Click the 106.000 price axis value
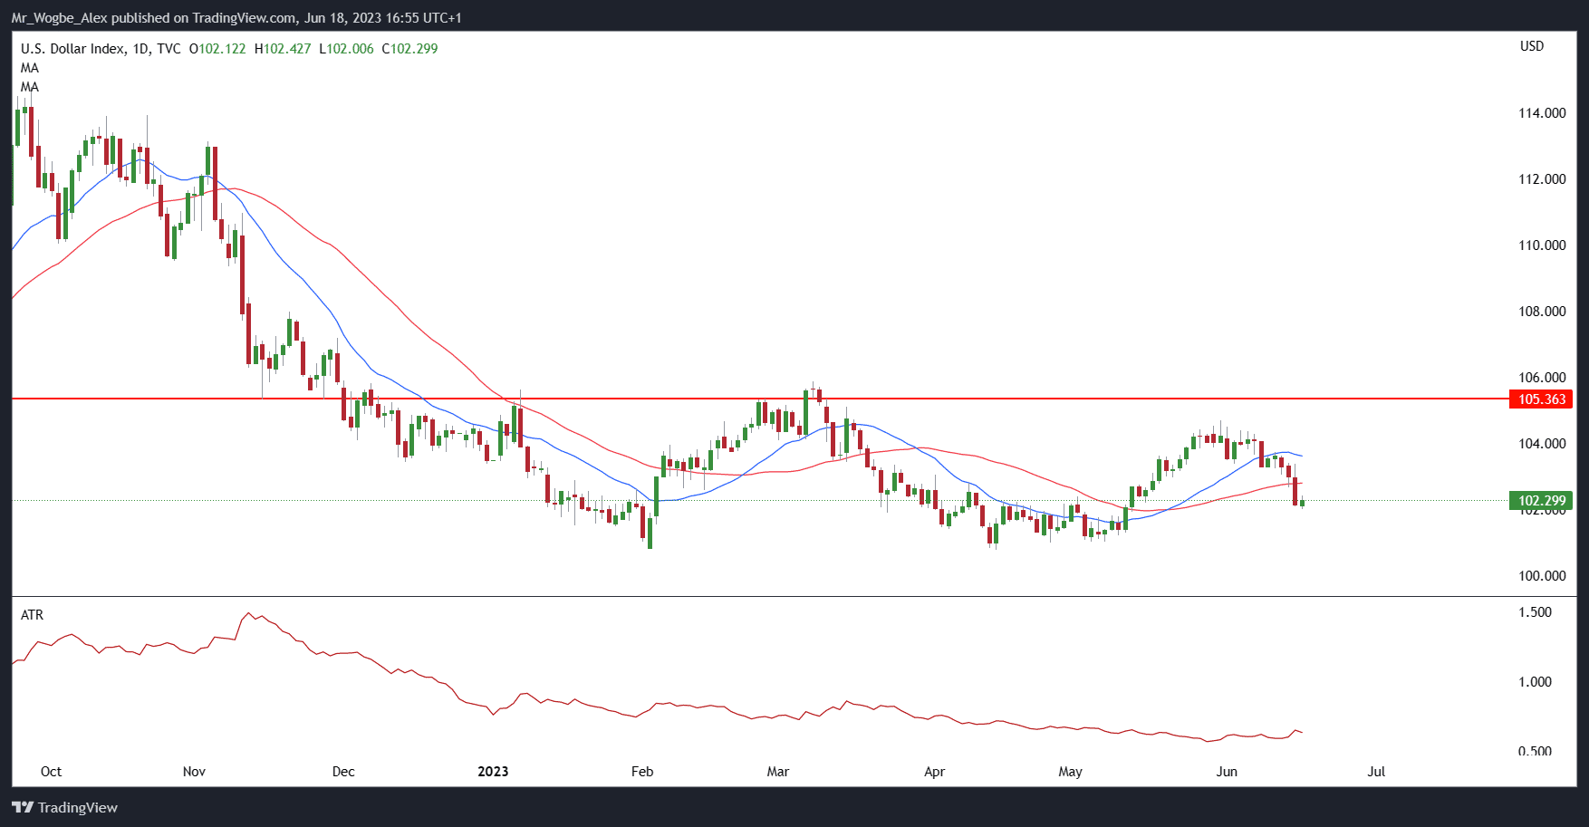Image resolution: width=1589 pixels, height=827 pixels. [x=1542, y=378]
